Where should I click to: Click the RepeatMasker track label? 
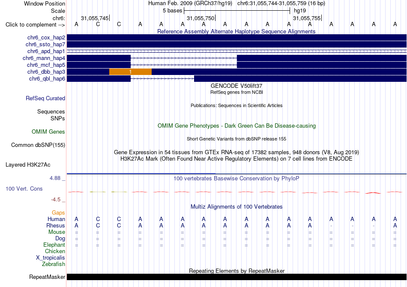pos(47,277)
